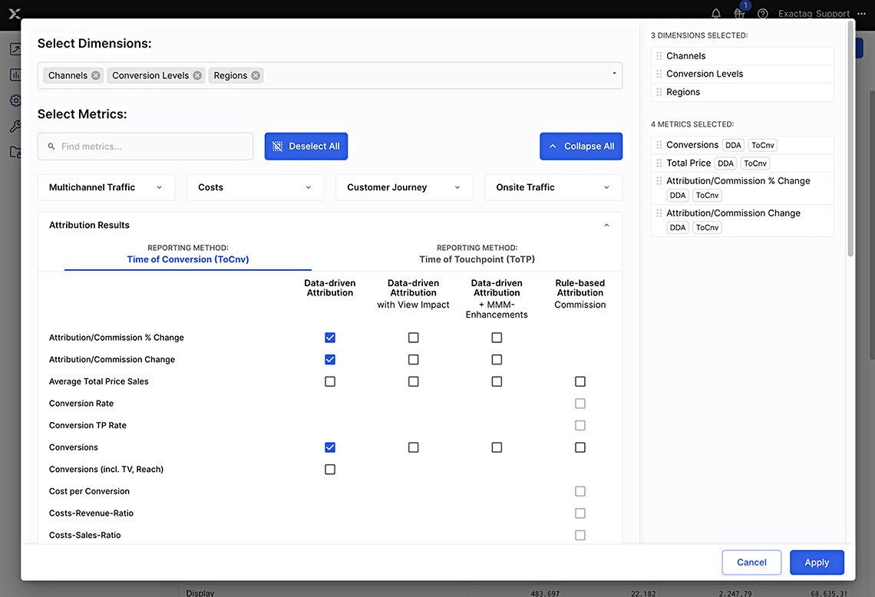This screenshot has height=597, width=875.
Task: Uncheck Conversions under Data-driven Attribution
Action: pos(330,447)
